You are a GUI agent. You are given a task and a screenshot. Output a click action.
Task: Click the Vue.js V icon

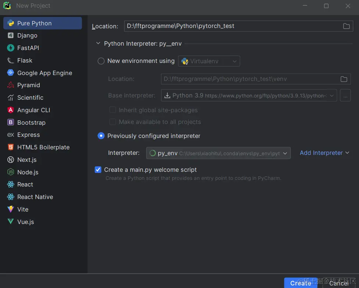[11, 221]
